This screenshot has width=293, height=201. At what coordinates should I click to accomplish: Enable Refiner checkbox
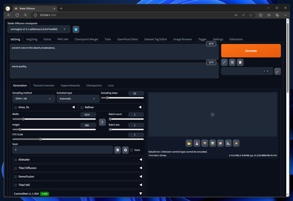click(x=82, y=107)
